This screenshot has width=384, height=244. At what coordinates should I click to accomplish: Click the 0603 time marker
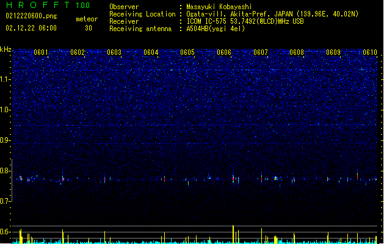click(114, 52)
